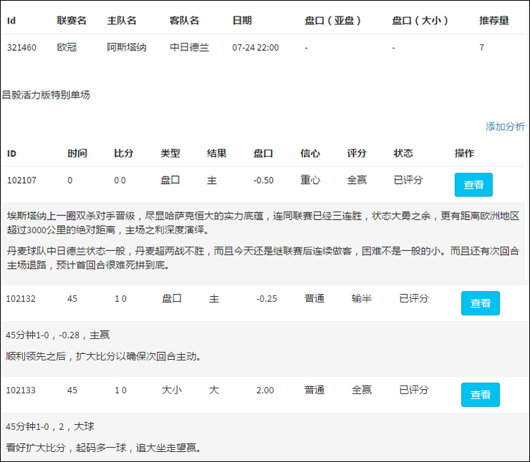Viewport: 530px width, 462px height.
Task: Click type 大小 in row 102133
Action: [172, 390]
